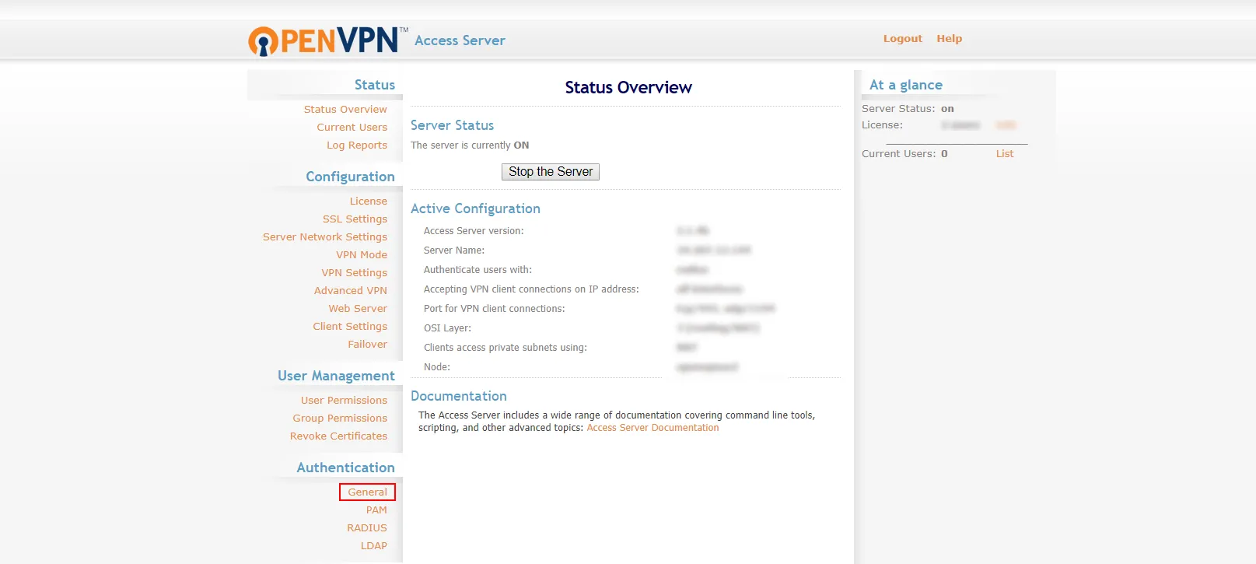Click 'Port for VPN client connections:' label
Viewport: 1256px width, 564px height.
495,309
